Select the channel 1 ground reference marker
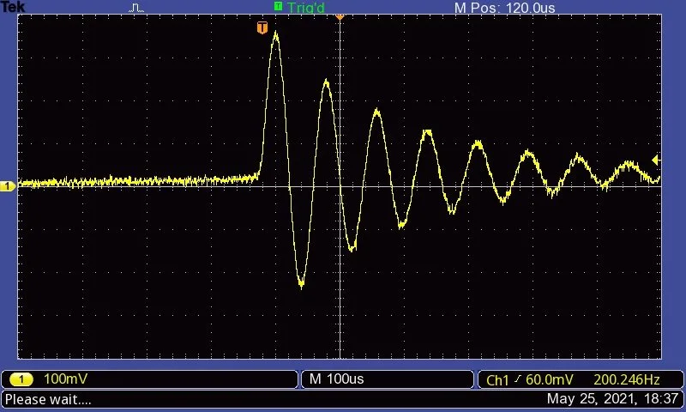The width and height of the screenshot is (686, 412). coord(7,186)
